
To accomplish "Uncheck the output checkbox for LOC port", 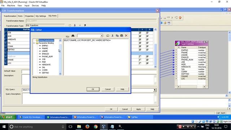I will point(147,63).
